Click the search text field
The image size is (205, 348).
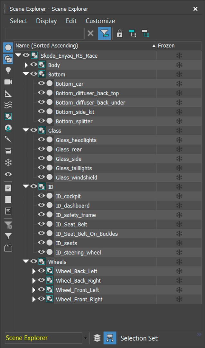[x=45, y=34]
